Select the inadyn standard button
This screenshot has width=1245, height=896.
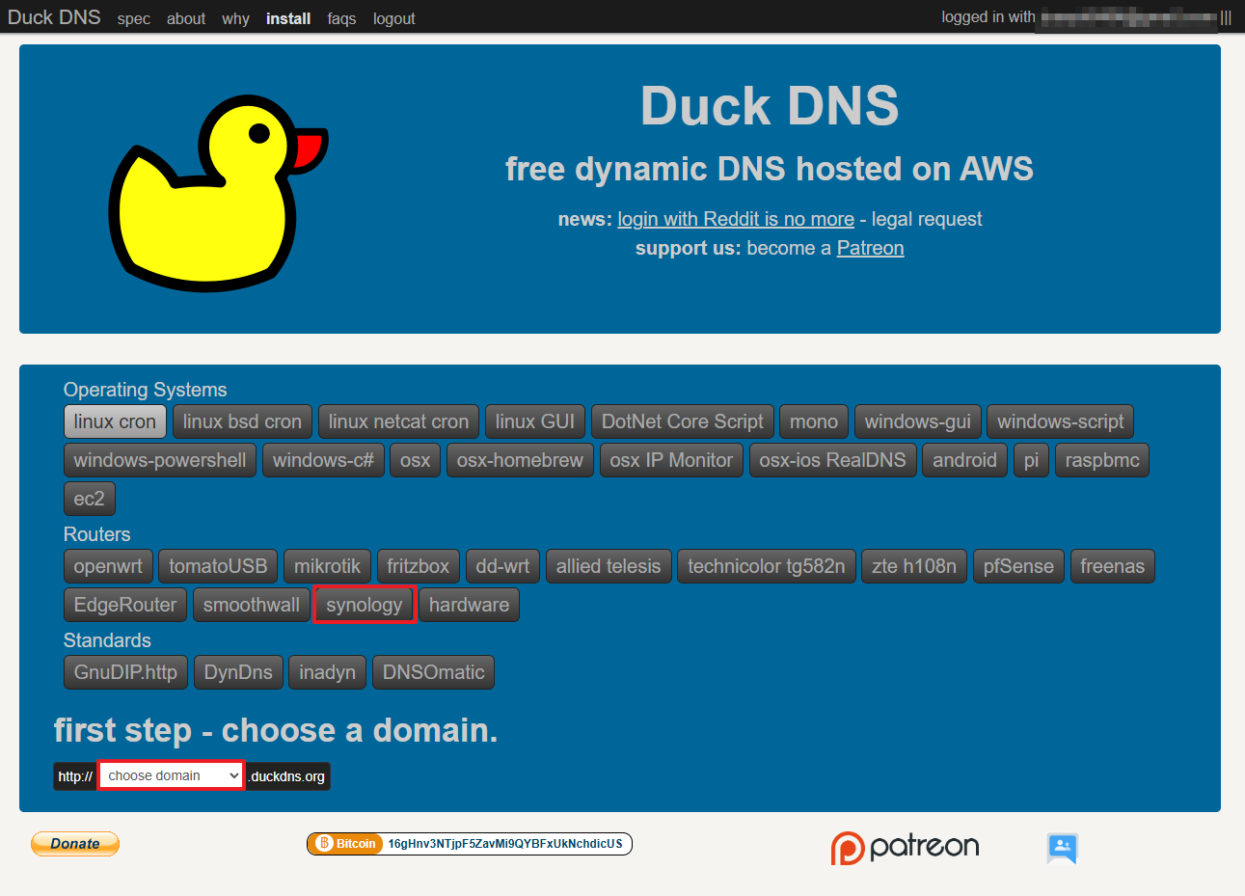(328, 672)
